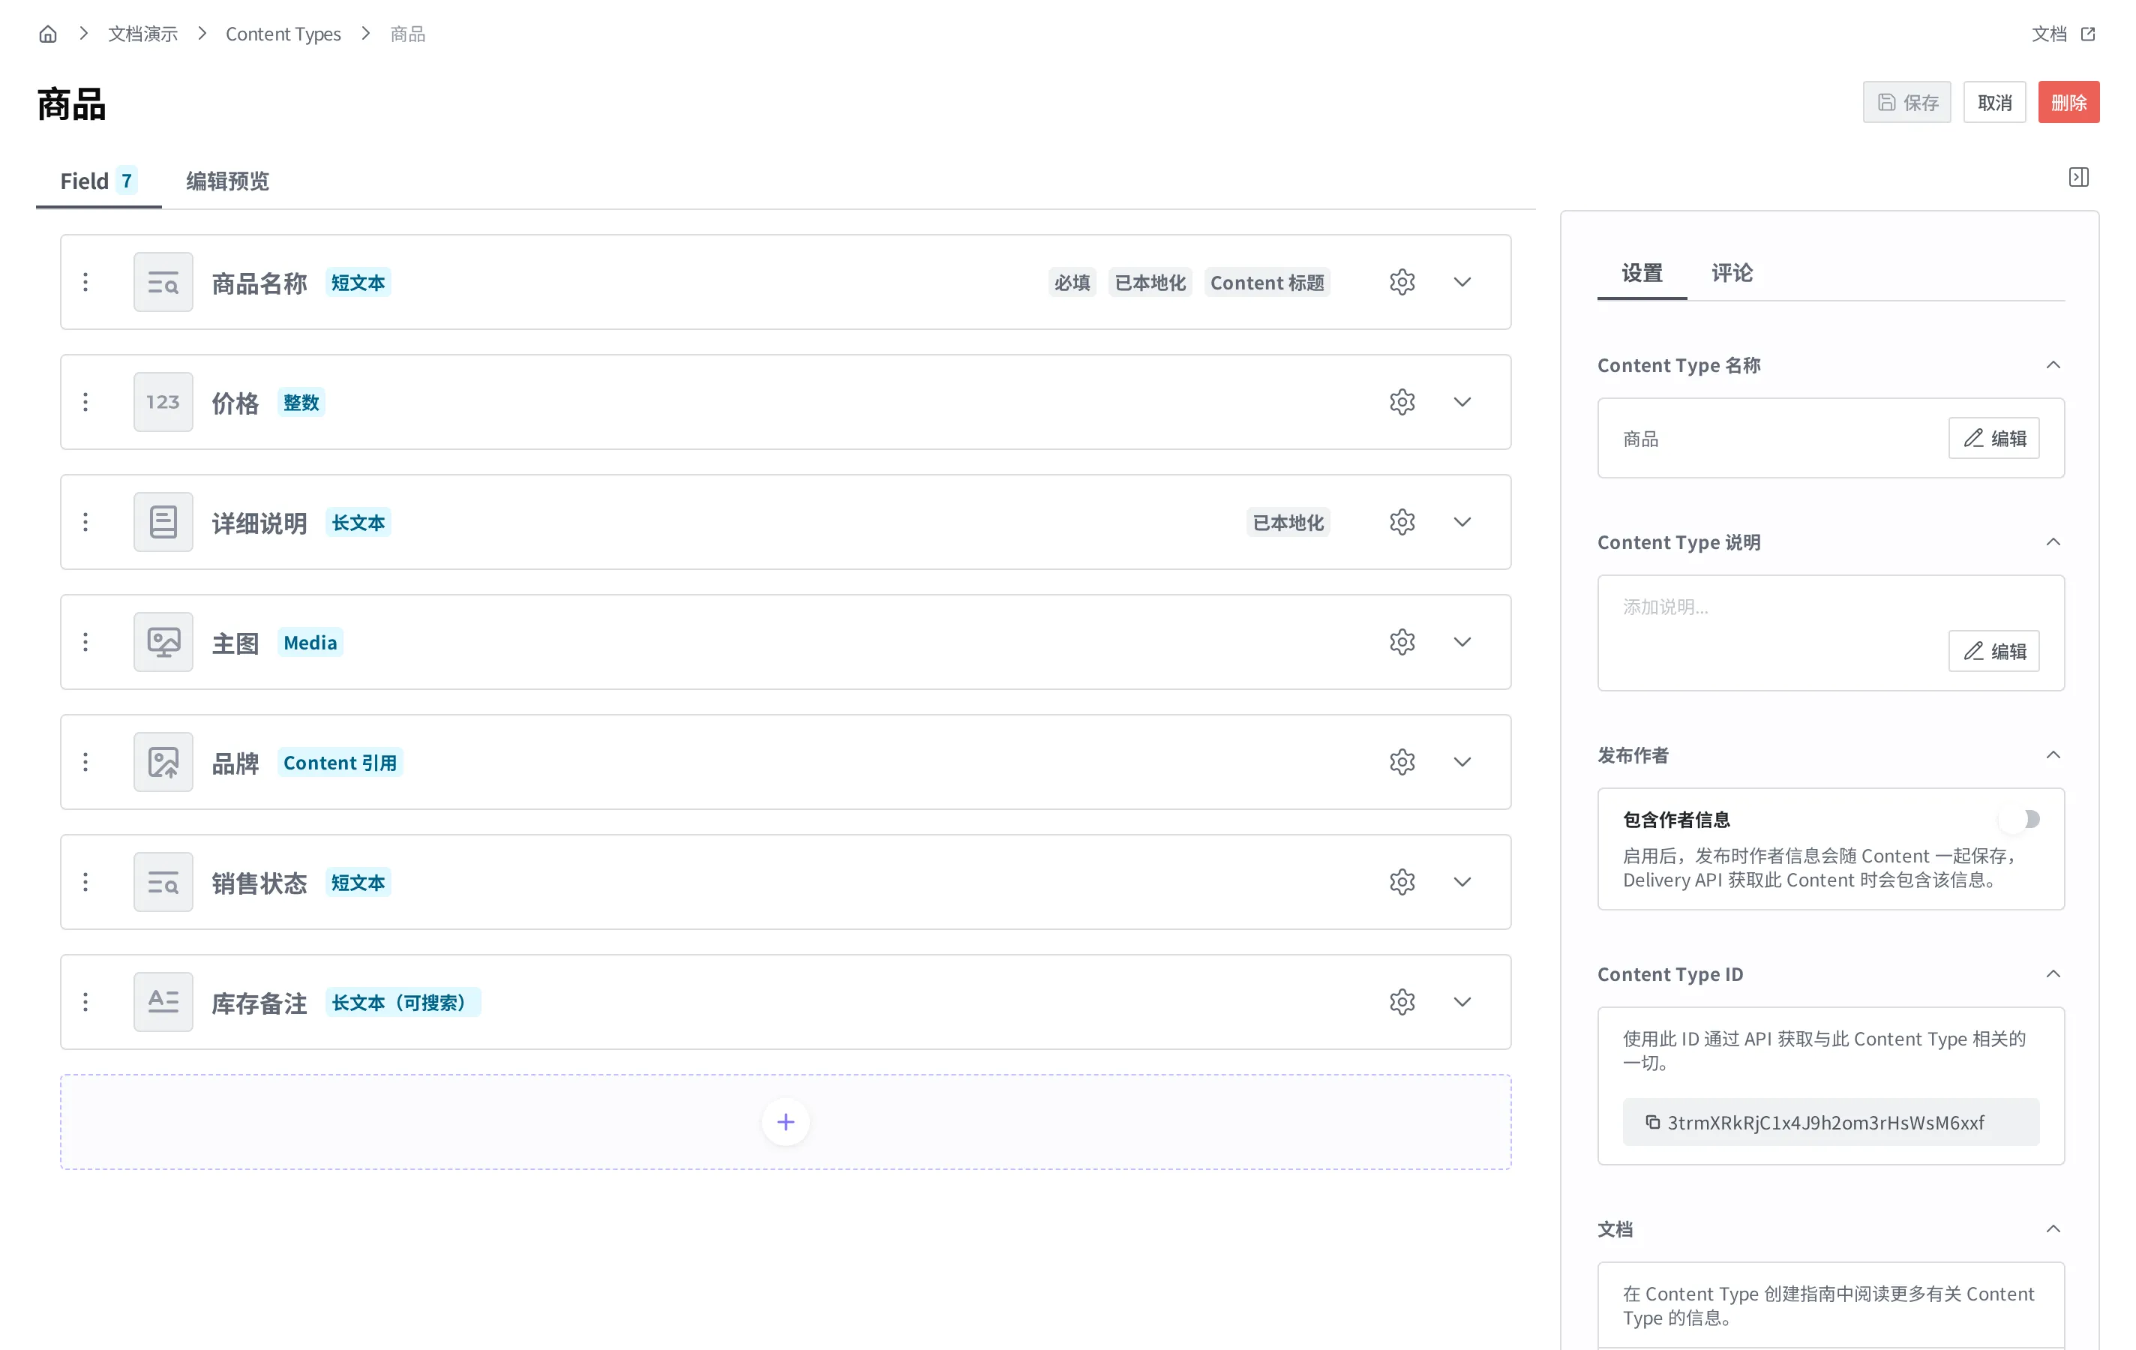The width and height of the screenshot is (2136, 1350).
Task: Collapse the Content Type 名称 section
Action: [x=2053, y=364]
